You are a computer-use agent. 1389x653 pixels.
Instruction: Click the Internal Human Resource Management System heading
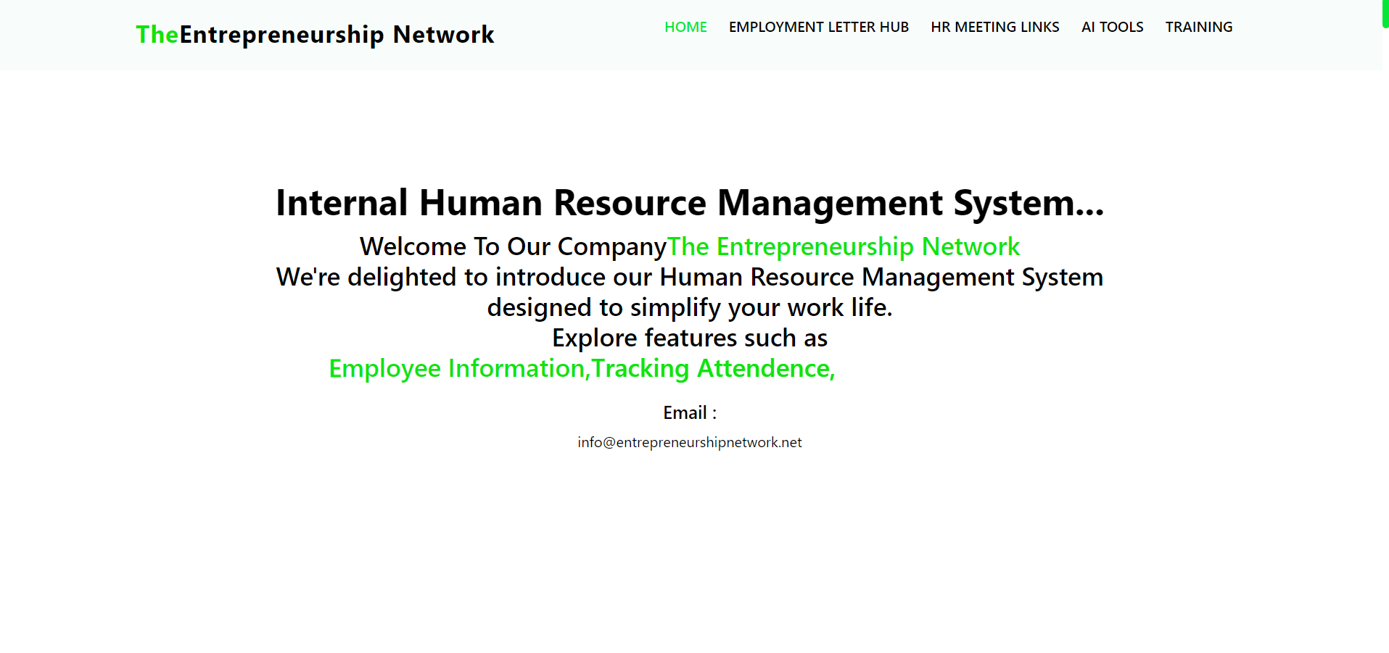[x=689, y=204]
